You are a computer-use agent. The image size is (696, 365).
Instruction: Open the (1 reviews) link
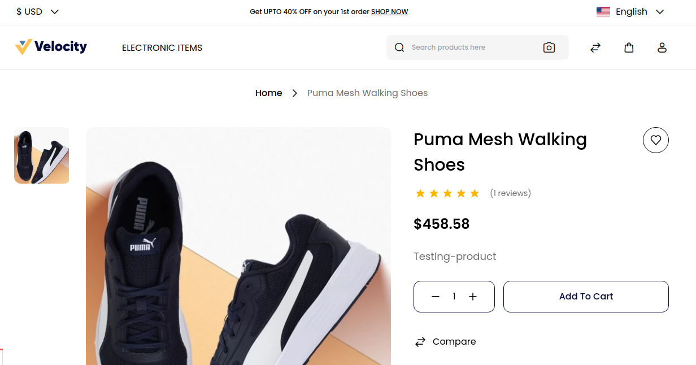(510, 193)
